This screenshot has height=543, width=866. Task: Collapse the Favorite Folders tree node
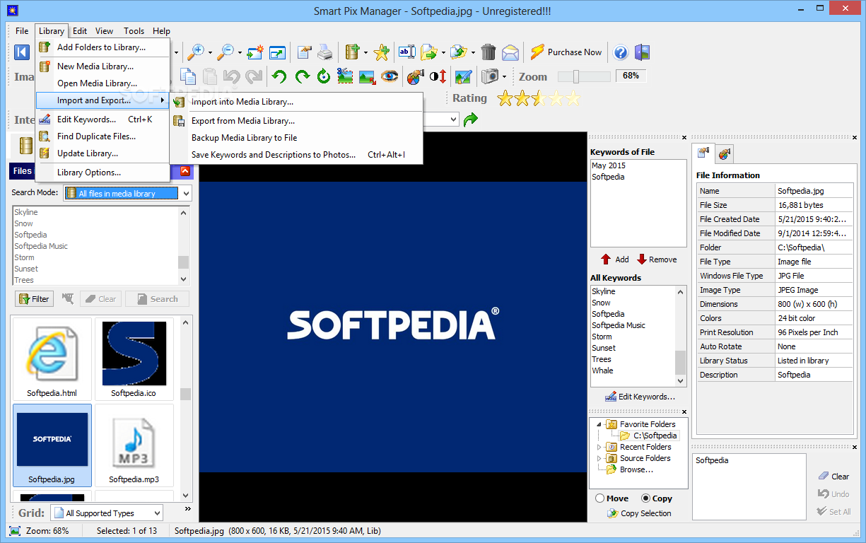[x=599, y=424]
